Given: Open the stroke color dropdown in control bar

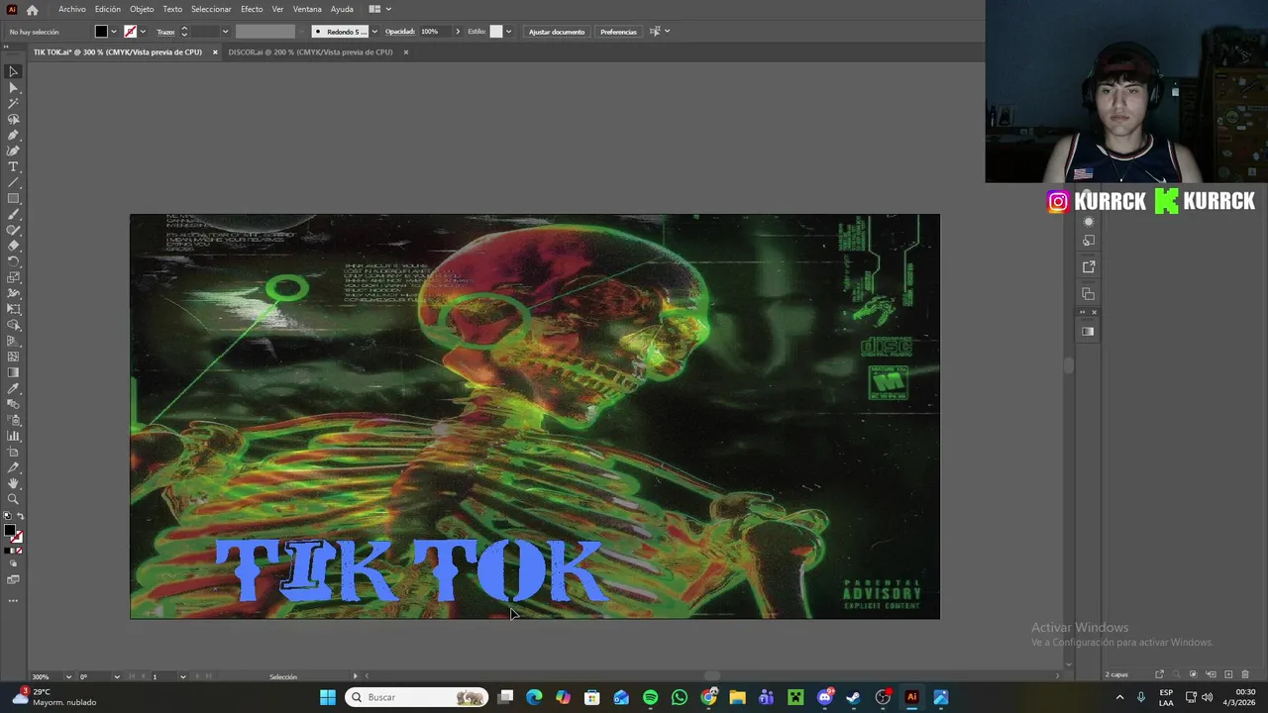Looking at the screenshot, I should pos(143,32).
